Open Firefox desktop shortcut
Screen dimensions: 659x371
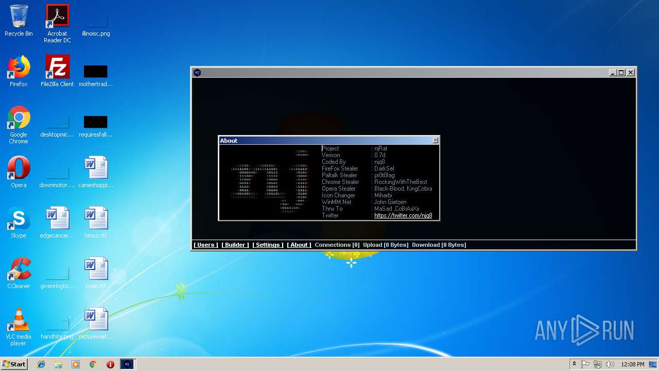point(19,71)
